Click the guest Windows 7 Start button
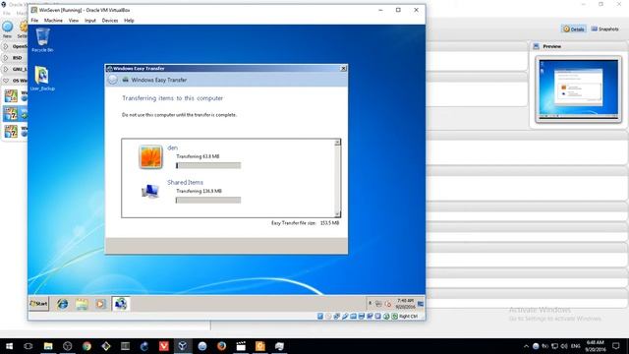This screenshot has height=354, width=629. (x=39, y=304)
